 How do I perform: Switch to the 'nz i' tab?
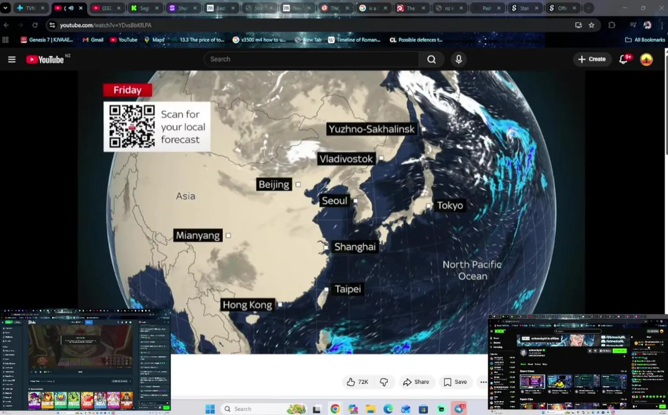click(x=449, y=8)
